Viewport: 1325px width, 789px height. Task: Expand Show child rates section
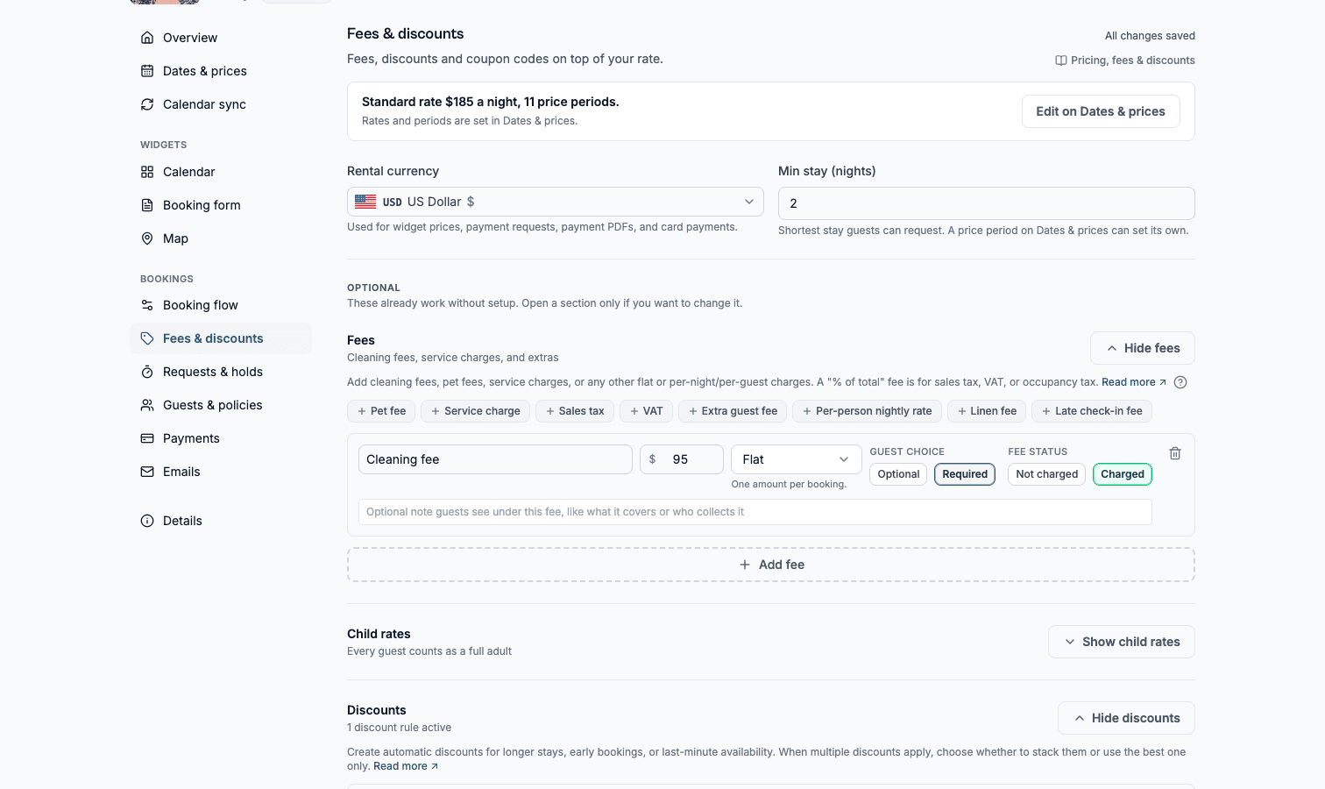point(1122,642)
